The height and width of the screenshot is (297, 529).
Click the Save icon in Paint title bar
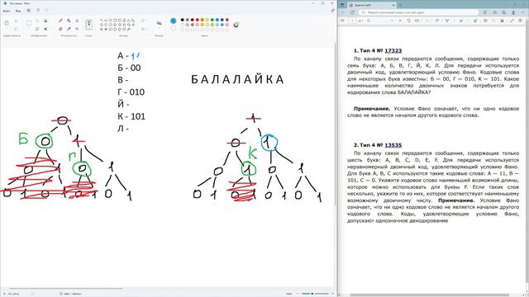point(29,11)
